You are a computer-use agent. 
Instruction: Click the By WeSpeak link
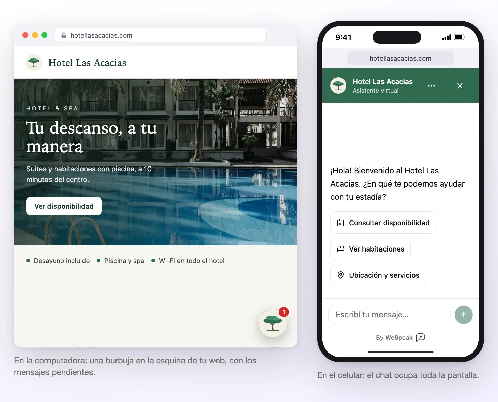pyautogui.click(x=400, y=337)
